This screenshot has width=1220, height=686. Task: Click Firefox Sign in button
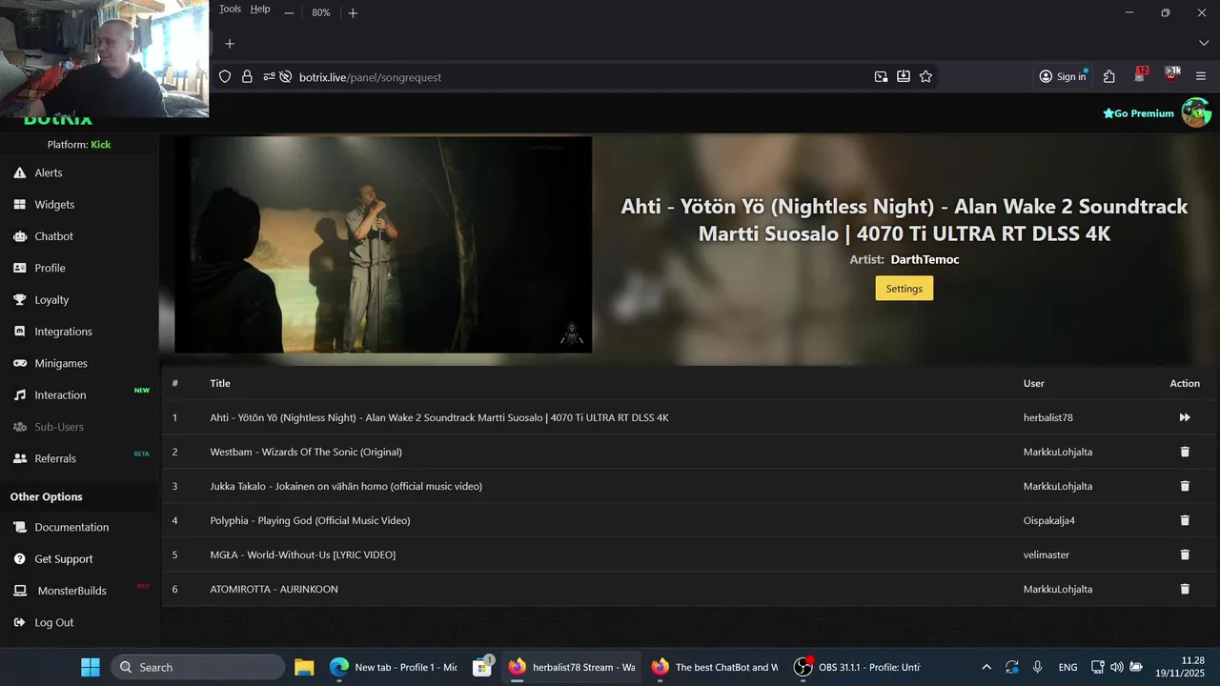click(x=1063, y=77)
